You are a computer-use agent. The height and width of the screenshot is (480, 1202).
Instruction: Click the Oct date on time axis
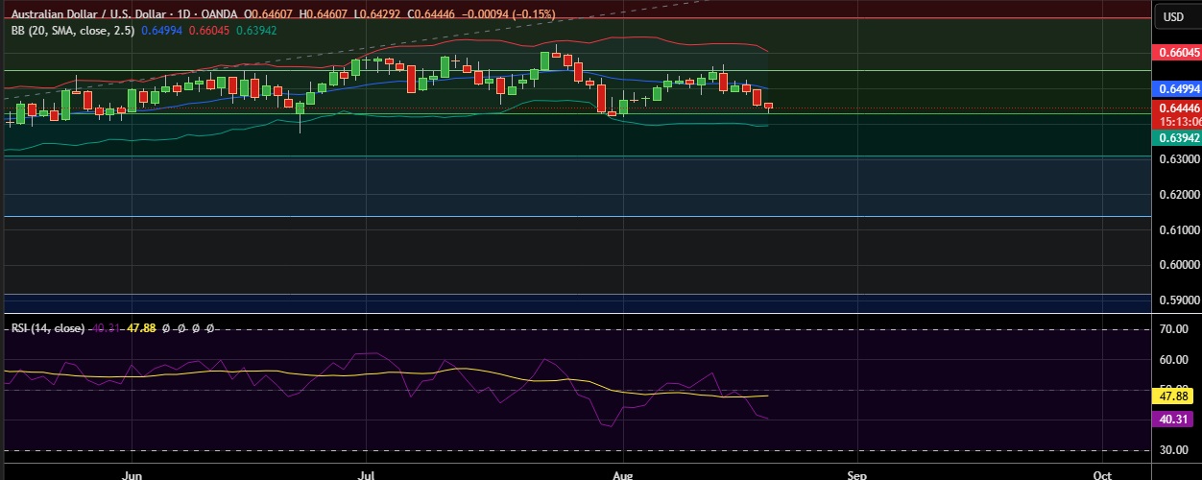tap(1102, 474)
